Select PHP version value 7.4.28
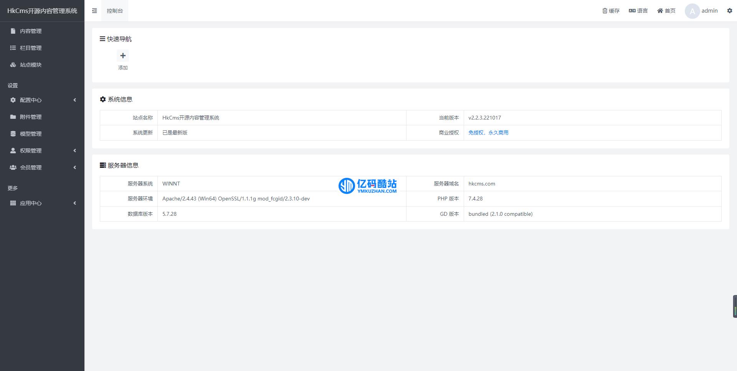 coord(476,199)
